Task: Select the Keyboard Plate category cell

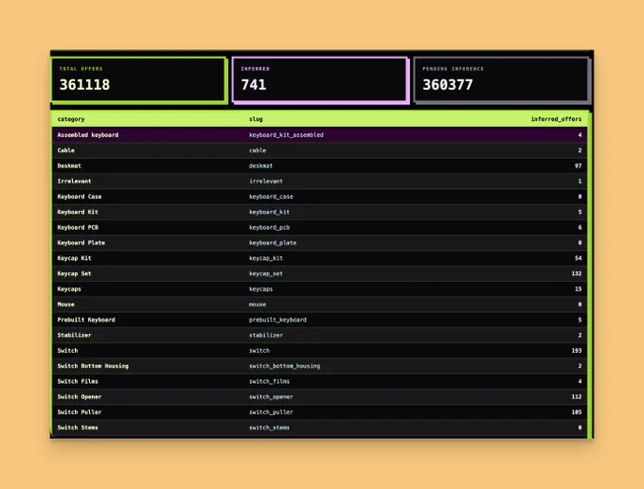Action: (x=80, y=243)
